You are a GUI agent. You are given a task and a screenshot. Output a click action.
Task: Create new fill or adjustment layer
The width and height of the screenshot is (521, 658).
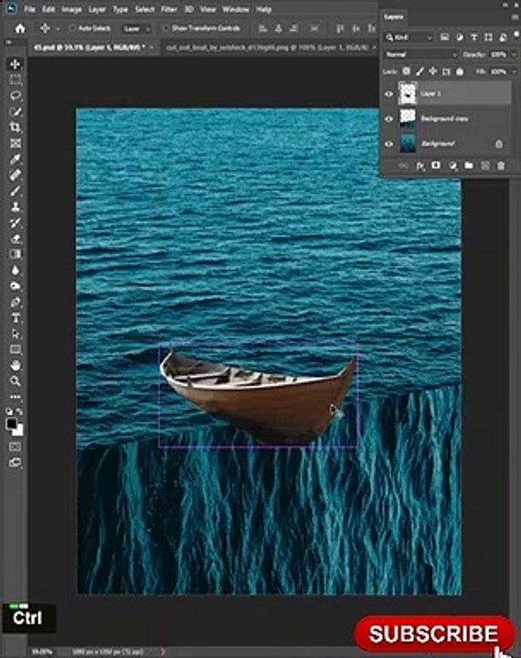click(452, 165)
